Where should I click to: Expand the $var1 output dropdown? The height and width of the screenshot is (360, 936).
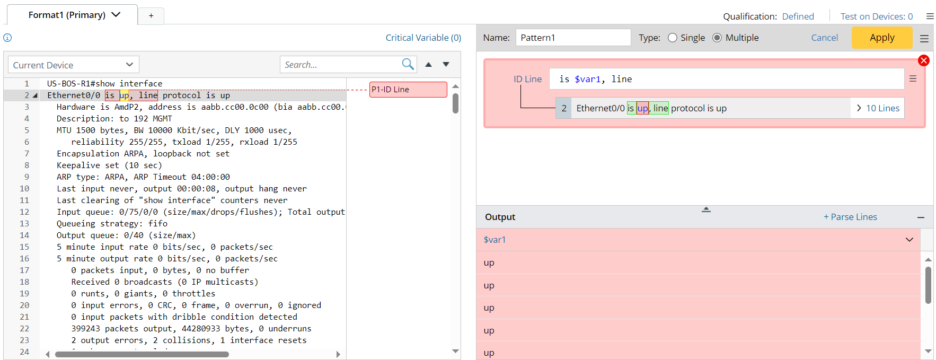click(909, 240)
